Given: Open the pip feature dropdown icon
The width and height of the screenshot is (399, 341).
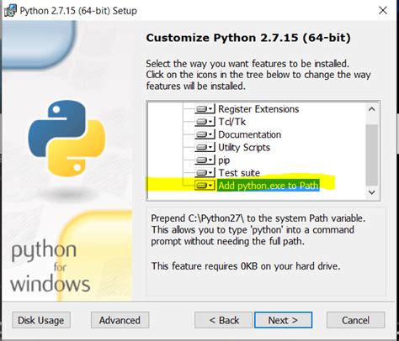Looking at the screenshot, I should (205, 160).
